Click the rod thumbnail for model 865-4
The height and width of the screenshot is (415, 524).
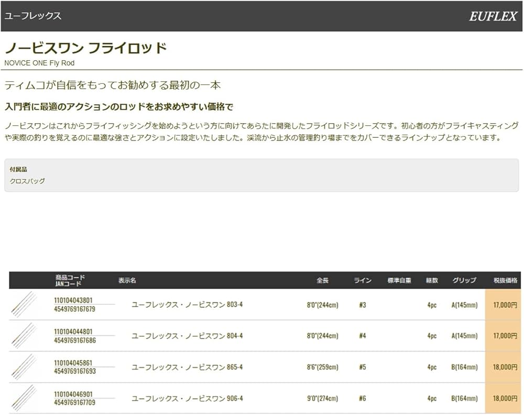24,367
